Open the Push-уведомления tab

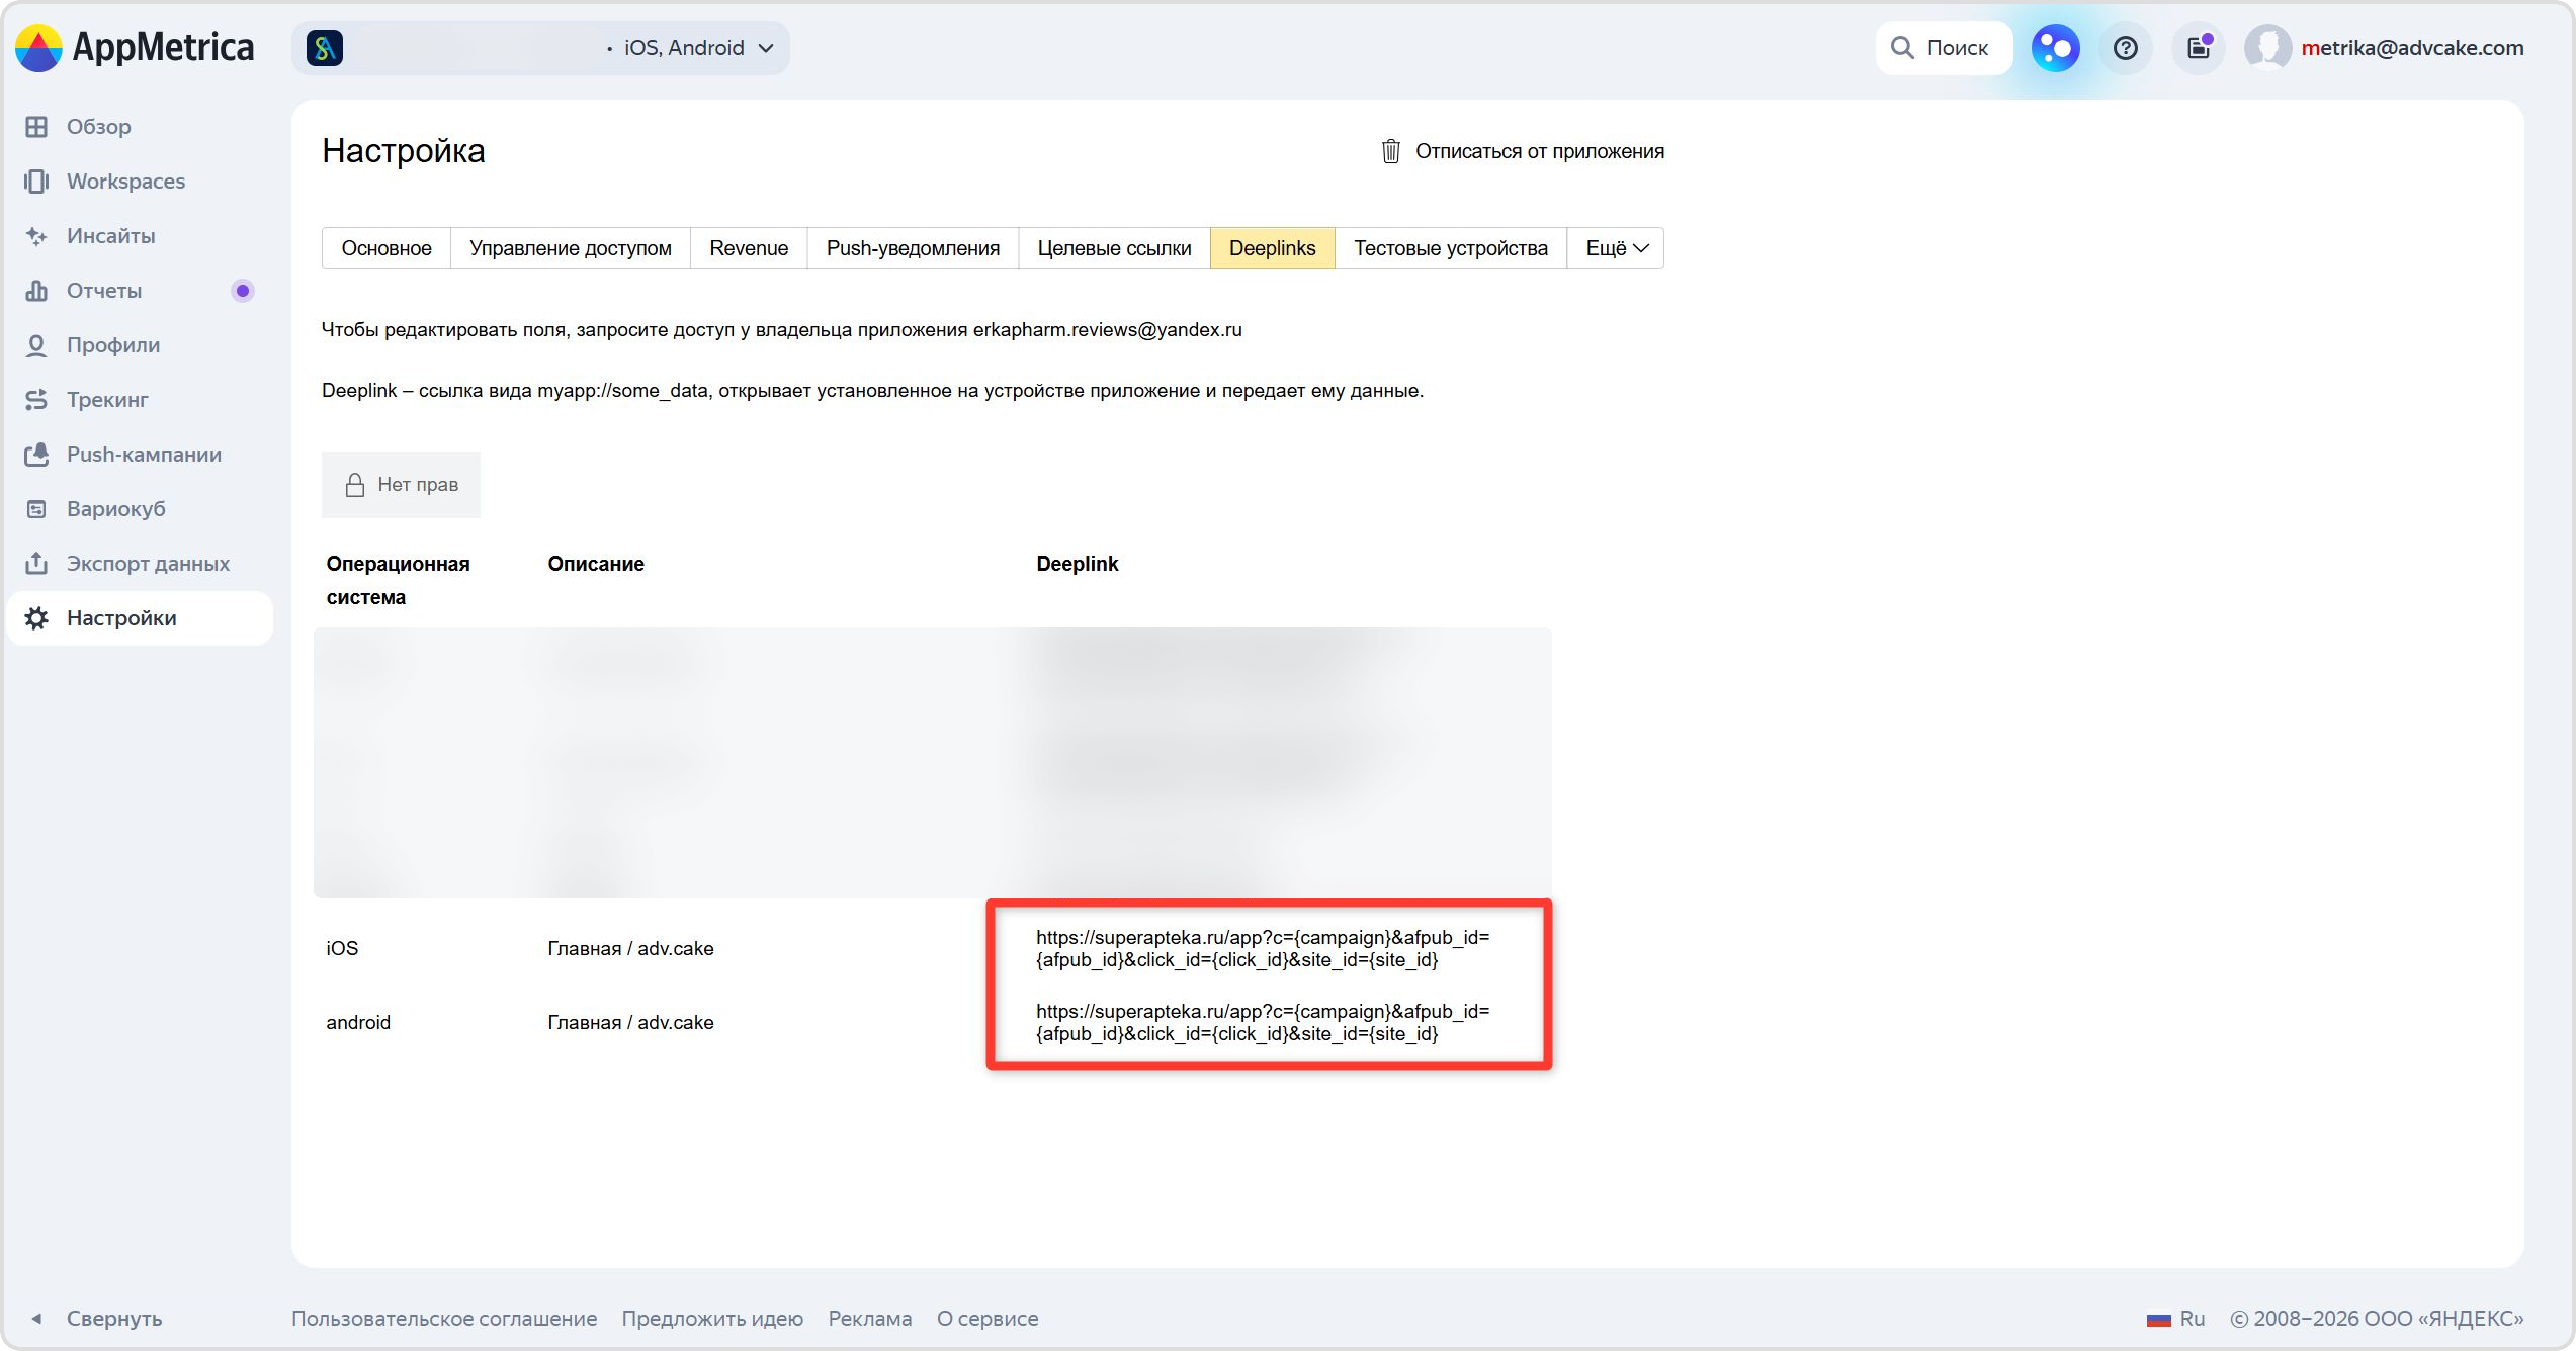coord(912,248)
